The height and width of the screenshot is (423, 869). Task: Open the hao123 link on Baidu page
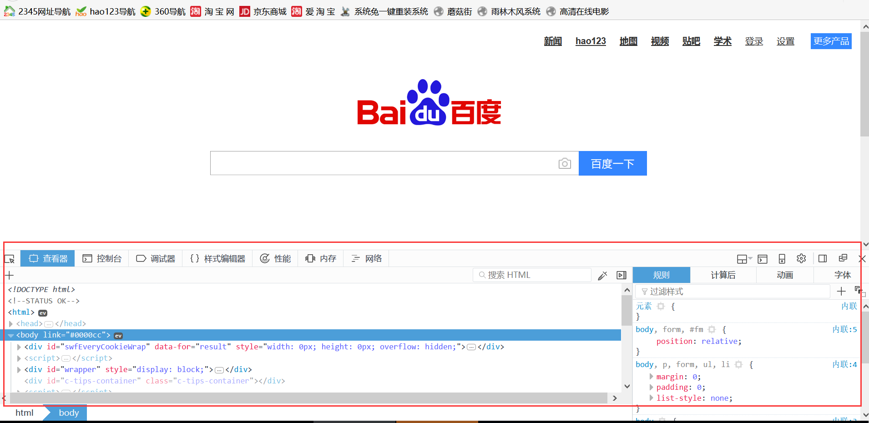pos(591,41)
